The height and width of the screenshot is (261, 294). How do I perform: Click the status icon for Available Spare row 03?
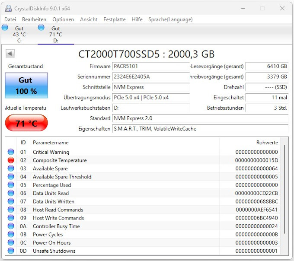click(x=11, y=168)
